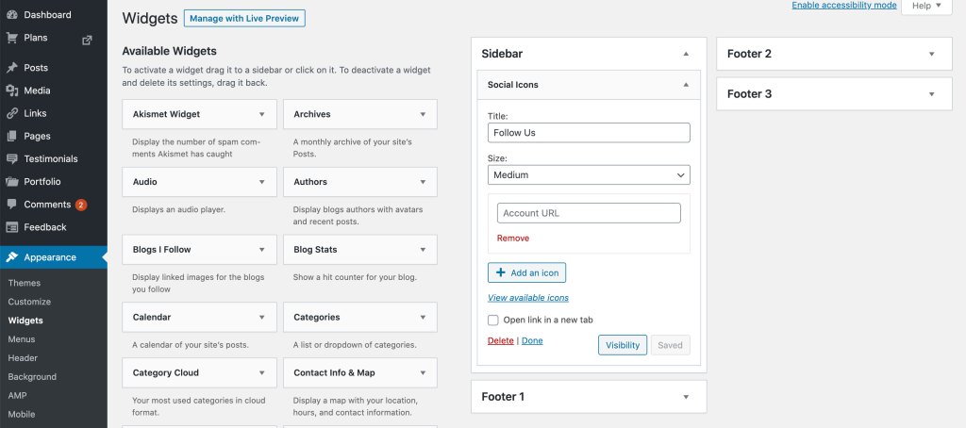Click the Available Widgets heading

pos(170,51)
